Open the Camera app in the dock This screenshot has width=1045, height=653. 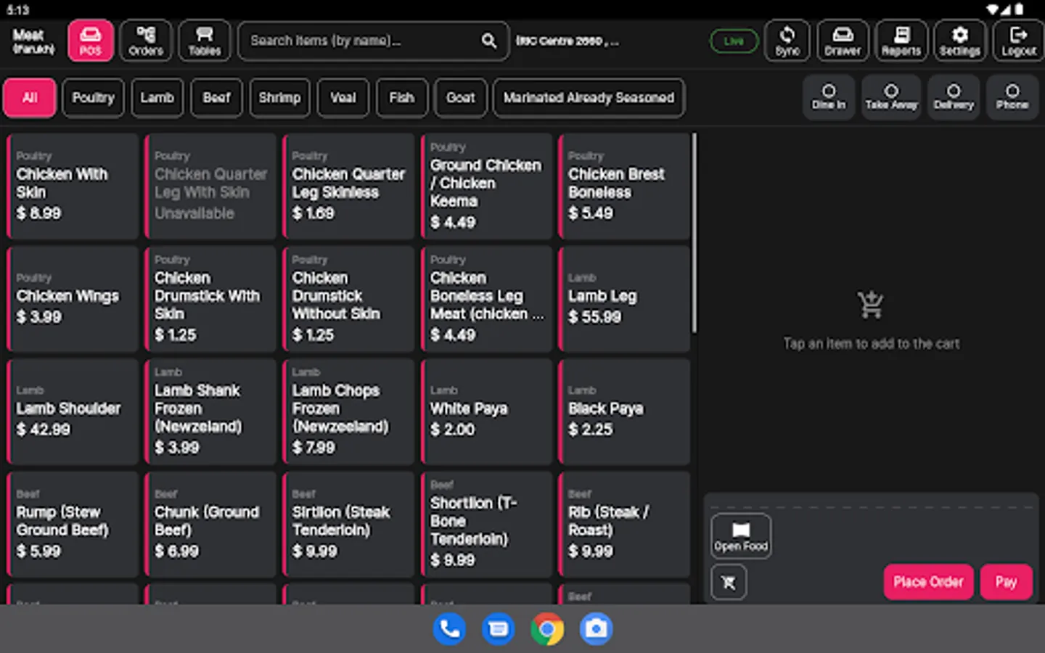[x=597, y=628]
